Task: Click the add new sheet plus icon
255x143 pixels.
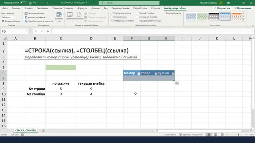Action: coord(43,131)
